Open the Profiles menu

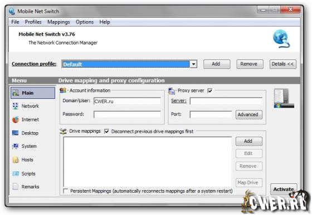[33, 22]
